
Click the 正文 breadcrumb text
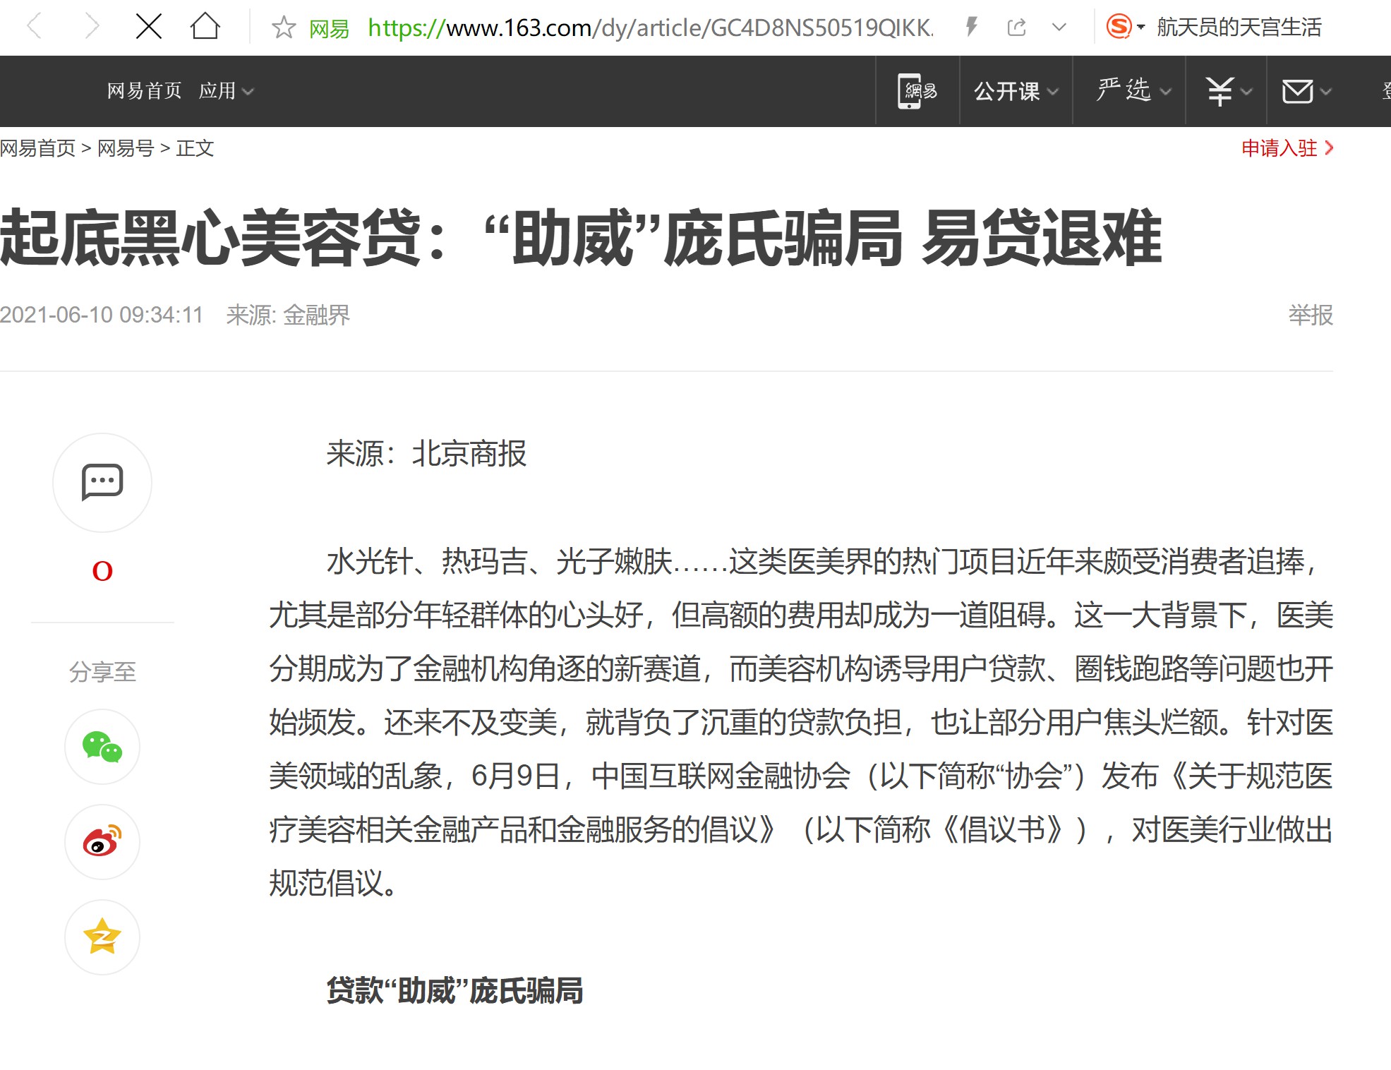[x=195, y=148]
